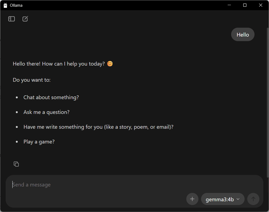Click the smiling emoji in the greeting
The width and height of the screenshot is (269, 212).
pyautogui.click(x=110, y=64)
